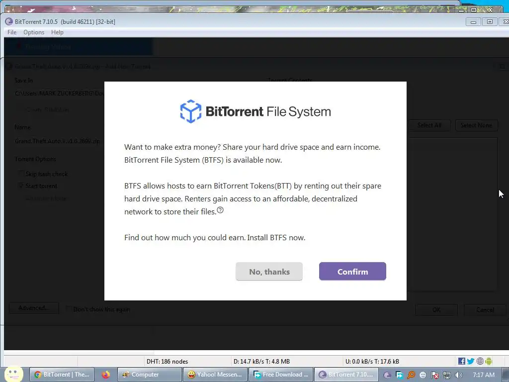The height and width of the screenshot is (382, 509).
Task: Click the network connection tray icon
Action: coord(447,375)
